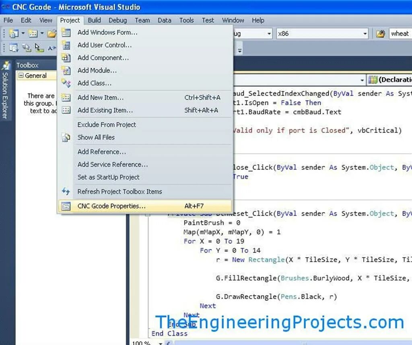Image resolution: width=412 pixels, height=345 pixels.
Task: Click the Solution Explorer vertical tab label
Action: click(5, 96)
